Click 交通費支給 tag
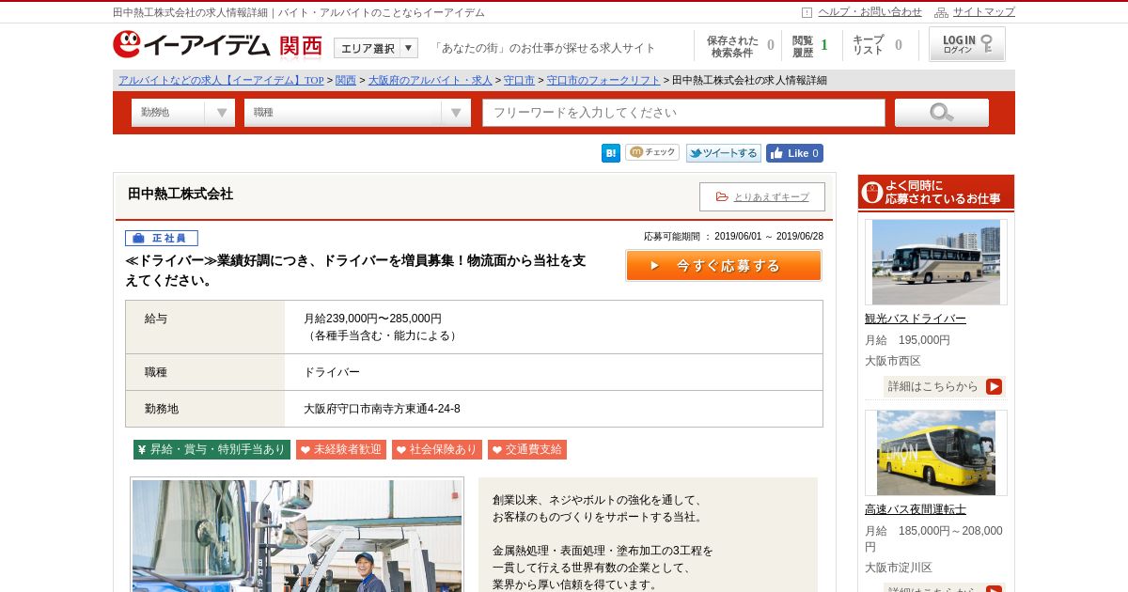 [x=527, y=449]
